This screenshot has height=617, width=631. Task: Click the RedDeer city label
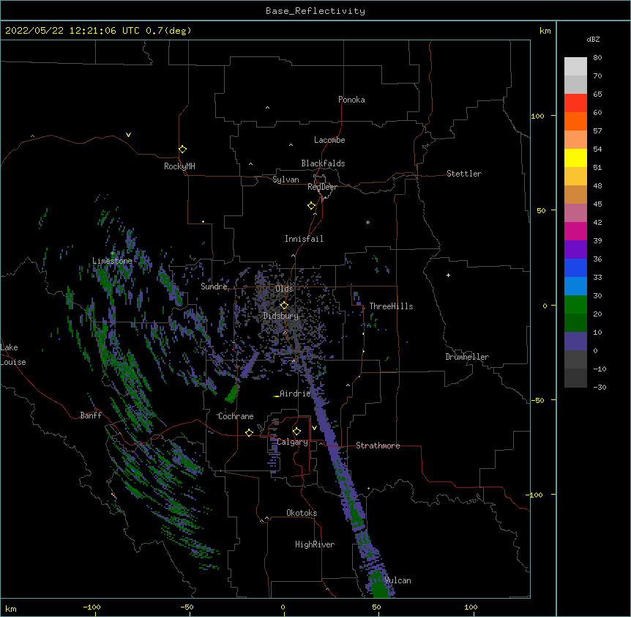tap(322, 187)
